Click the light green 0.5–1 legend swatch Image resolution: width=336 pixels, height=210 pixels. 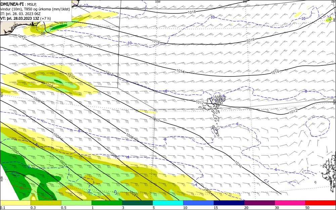click(x=76, y=203)
